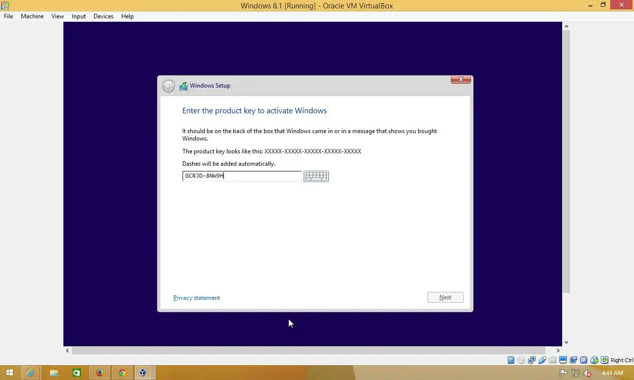Click the Windows Setup title icon
Image resolution: width=634 pixels, height=380 pixels.
tap(183, 86)
